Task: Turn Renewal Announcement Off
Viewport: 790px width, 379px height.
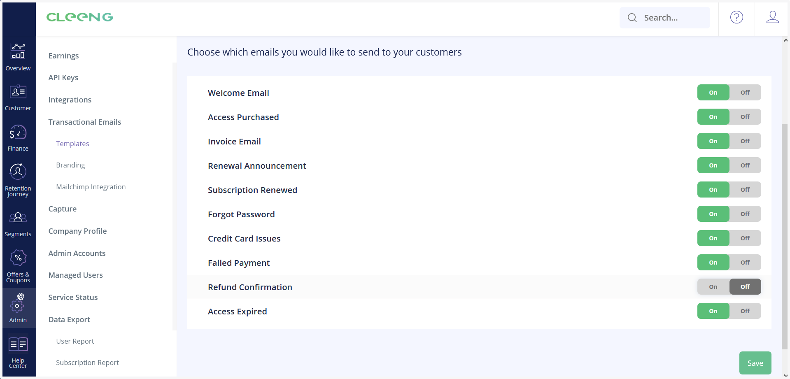Action: [745, 165]
